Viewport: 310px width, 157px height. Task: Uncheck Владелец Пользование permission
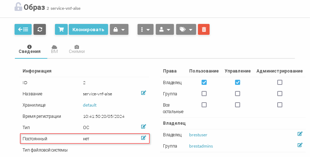click(x=204, y=82)
